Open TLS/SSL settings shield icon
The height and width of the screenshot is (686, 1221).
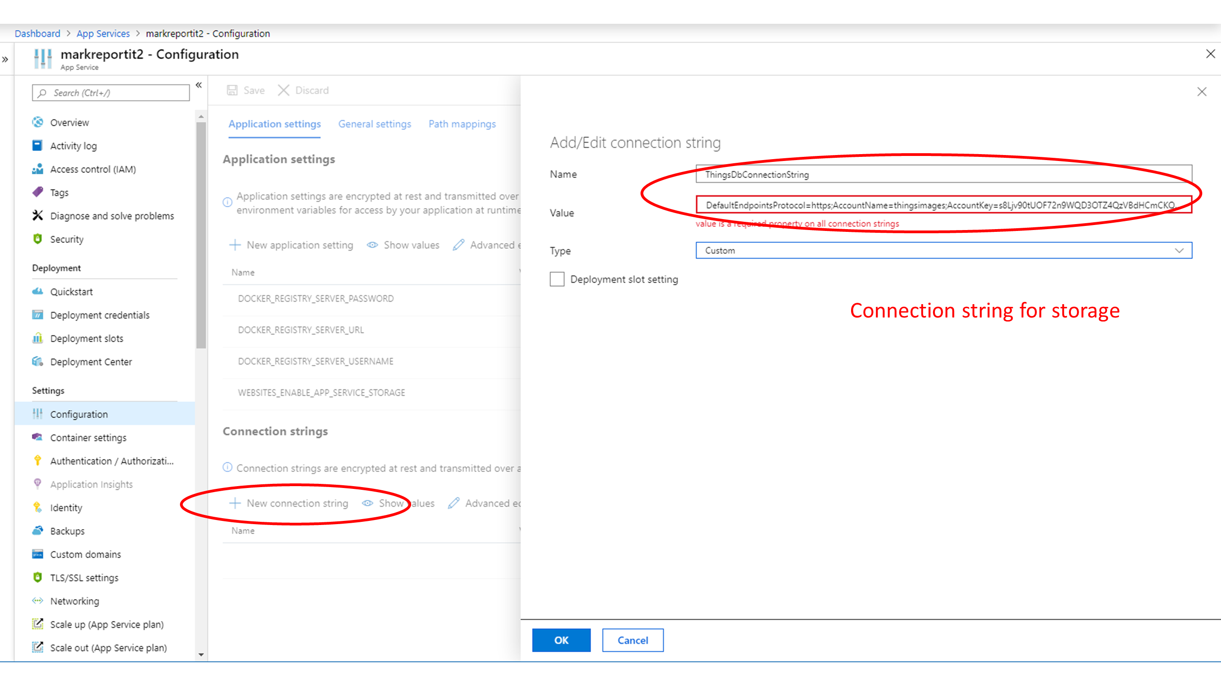pyautogui.click(x=38, y=577)
